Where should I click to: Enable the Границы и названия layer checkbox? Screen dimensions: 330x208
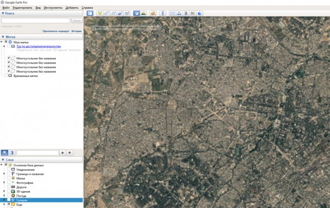9,173
